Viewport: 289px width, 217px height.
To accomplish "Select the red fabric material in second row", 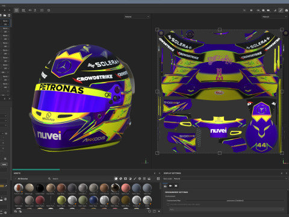I will pos(40,200).
